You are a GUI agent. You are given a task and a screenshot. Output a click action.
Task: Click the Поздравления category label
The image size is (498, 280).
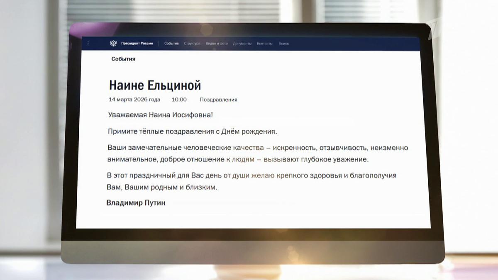[x=219, y=100]
